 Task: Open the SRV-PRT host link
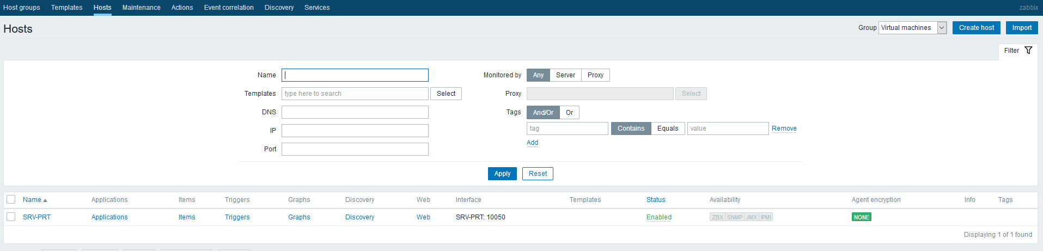pyautogui.click(x=36, y=217)
